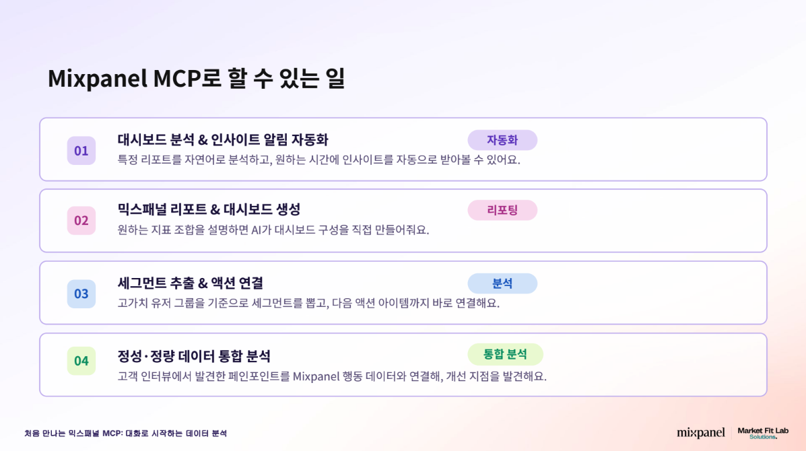
Task: Click the mixpanel logo in footer
Action: coord(701,433)
